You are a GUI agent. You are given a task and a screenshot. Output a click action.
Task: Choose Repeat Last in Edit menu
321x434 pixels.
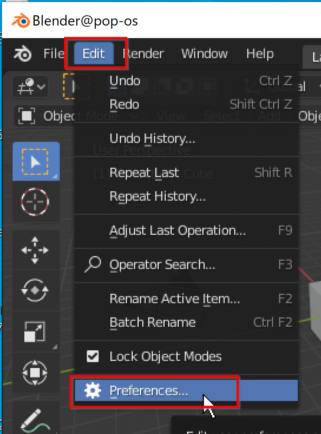coord(144,173)
